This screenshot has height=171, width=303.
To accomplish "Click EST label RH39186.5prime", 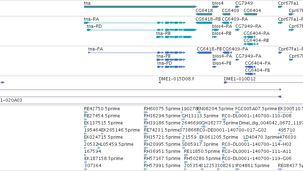I will 162,123.
